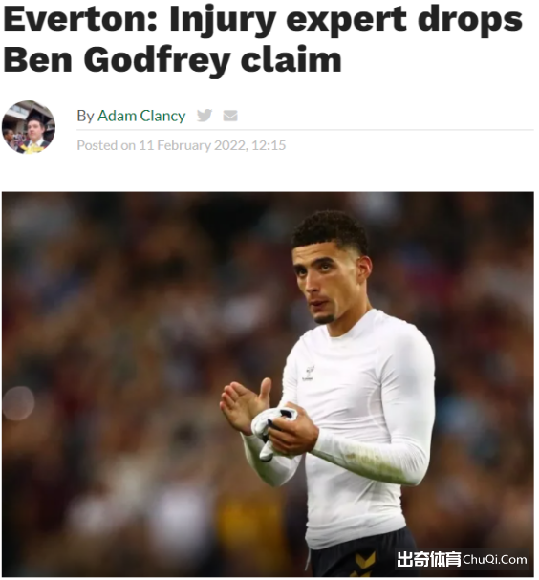The width and height of the screenshot is (539, 580).
Task: Click "Ben Godfrey" in the headline
Action: point(118,59)
